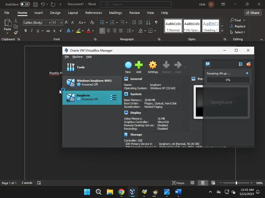Open the Bullets list dropdown arrow

[107, 23]
